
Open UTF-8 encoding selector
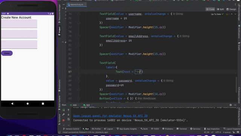218,132
